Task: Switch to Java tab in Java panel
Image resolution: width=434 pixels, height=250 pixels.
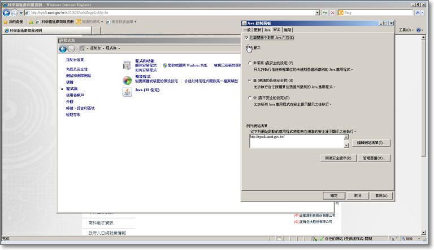Action: coord(267,30)
